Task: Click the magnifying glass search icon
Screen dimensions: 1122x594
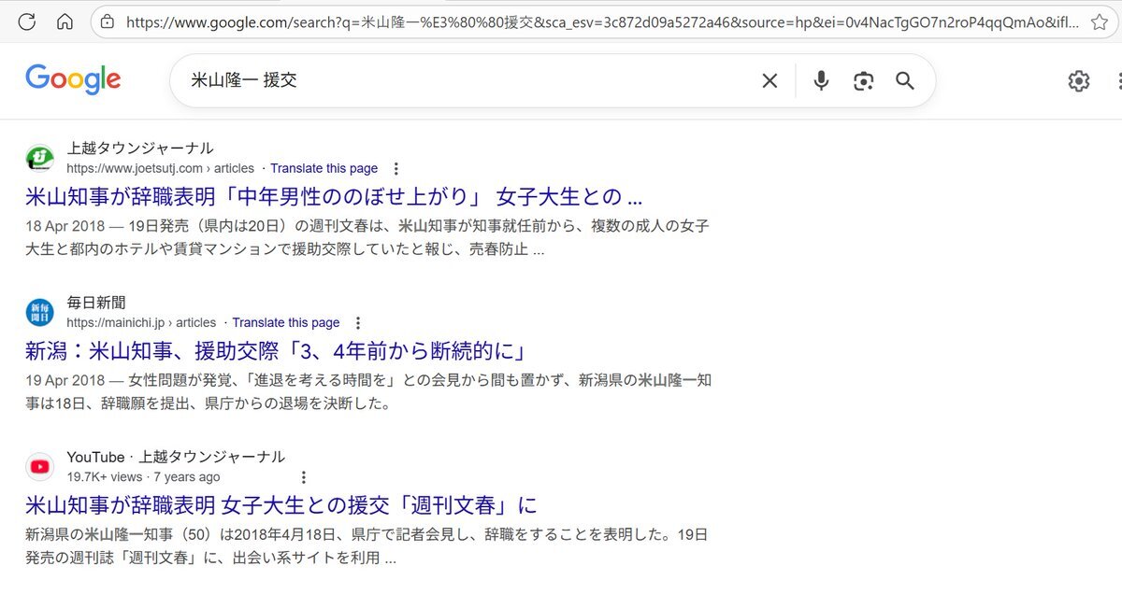Action: pos(904,81)
